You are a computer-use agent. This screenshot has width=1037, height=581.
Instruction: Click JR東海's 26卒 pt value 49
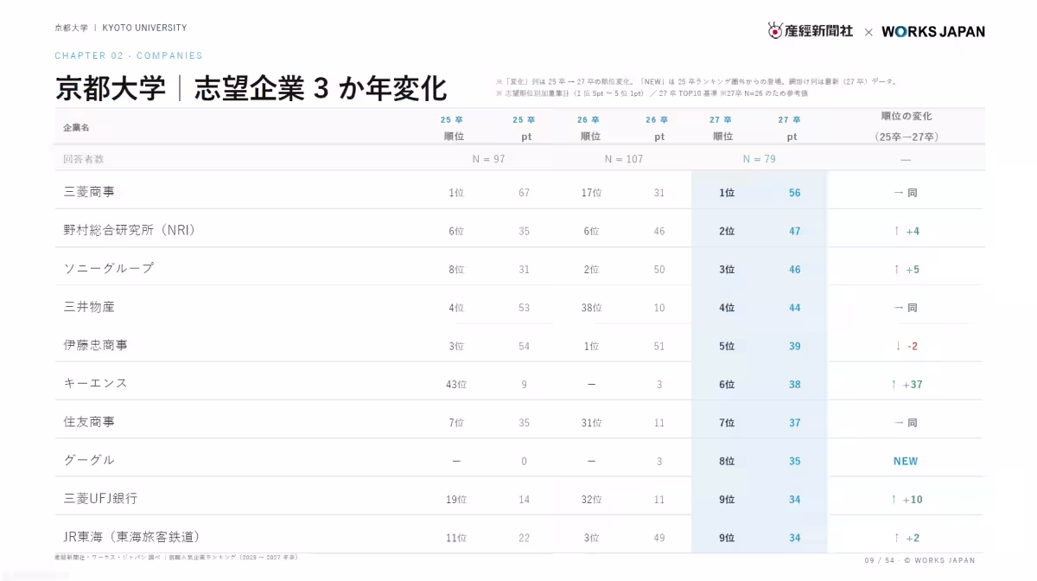point(659,538)
